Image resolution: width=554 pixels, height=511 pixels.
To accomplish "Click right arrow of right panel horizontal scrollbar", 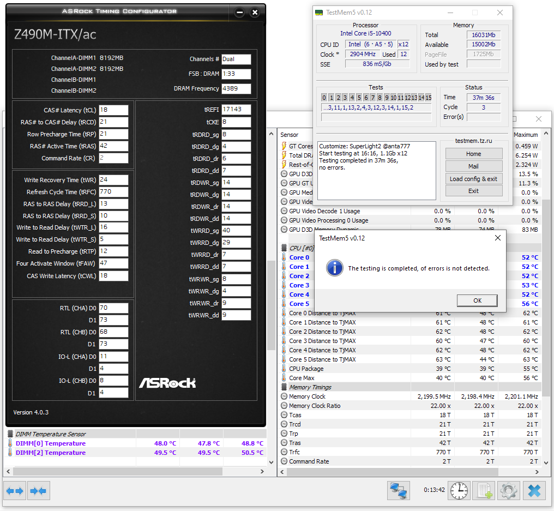I will point(537,472).
